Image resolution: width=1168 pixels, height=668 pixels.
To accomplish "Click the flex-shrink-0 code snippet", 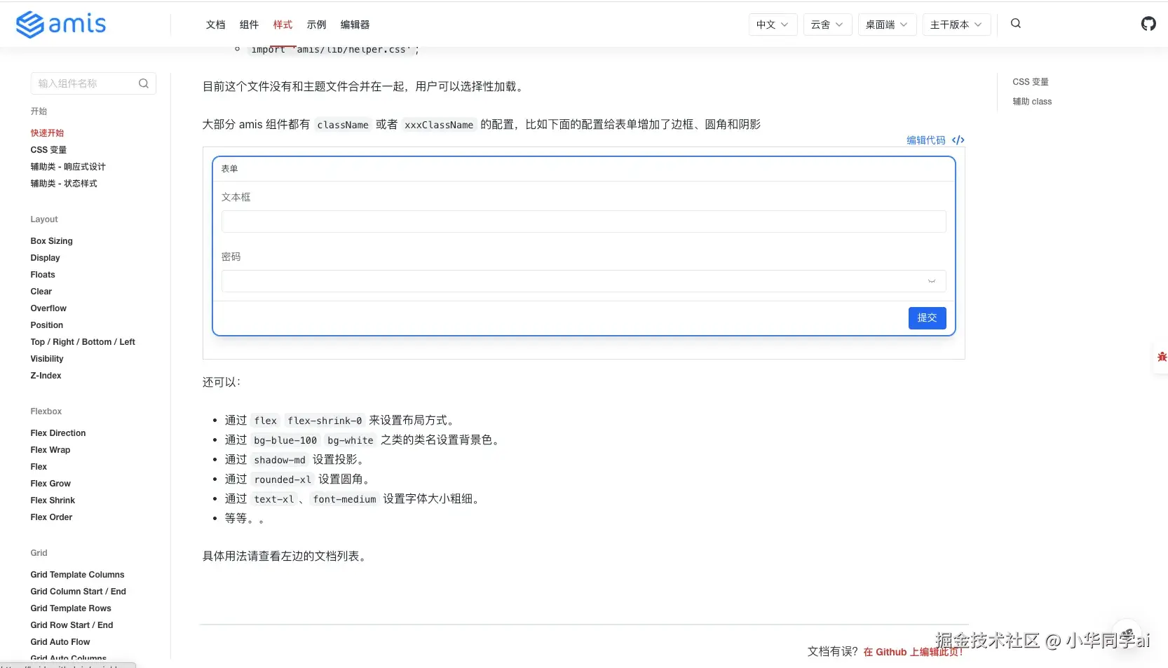I will 325,421.
